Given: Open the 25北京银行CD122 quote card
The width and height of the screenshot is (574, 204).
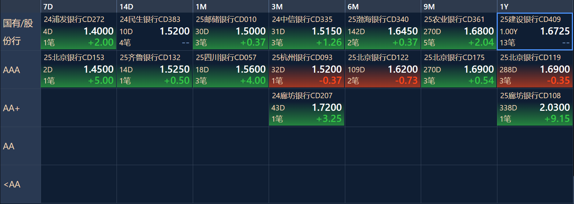Looking at the screenshot, I should pos(383,69).
